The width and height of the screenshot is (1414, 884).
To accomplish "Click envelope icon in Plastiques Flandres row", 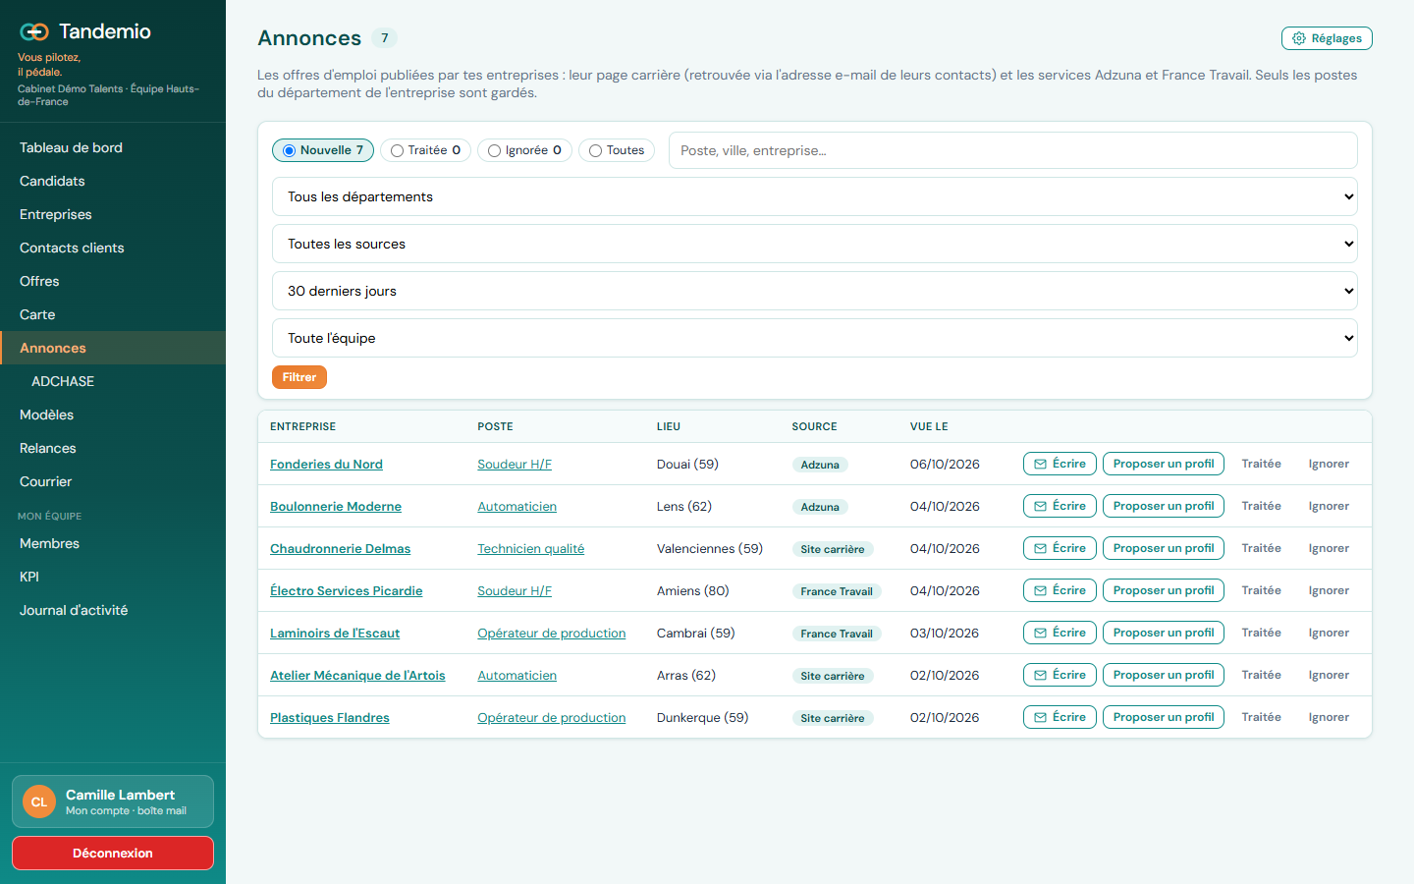I will coord(1040,717).
